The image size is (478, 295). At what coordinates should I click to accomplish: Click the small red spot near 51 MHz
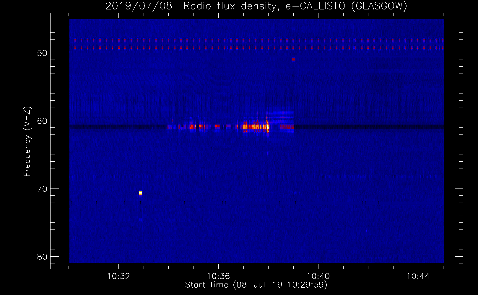293,59
